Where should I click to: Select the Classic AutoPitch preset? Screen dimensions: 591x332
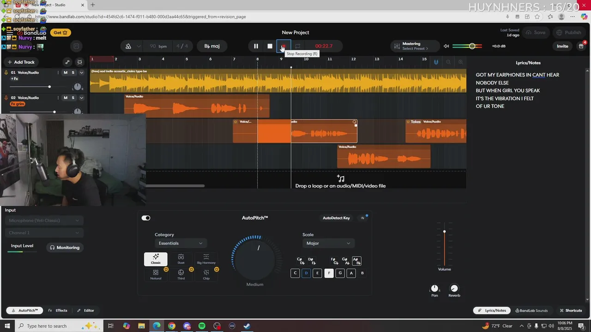point(156,259)
